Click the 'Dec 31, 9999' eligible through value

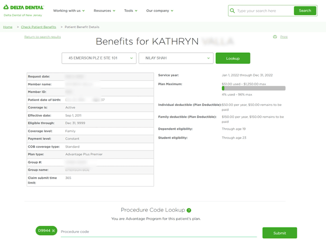pos(75,123)
